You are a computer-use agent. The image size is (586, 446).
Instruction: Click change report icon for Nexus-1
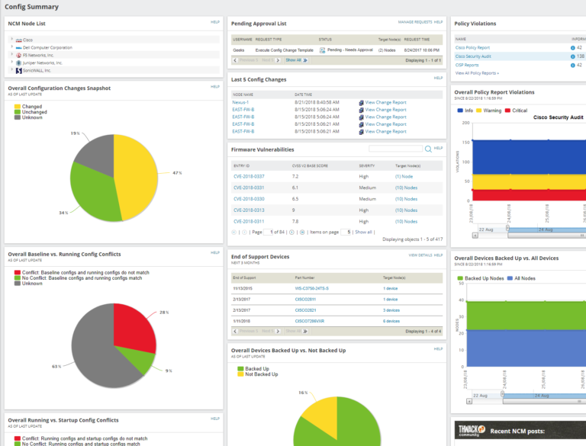(361, 103)
